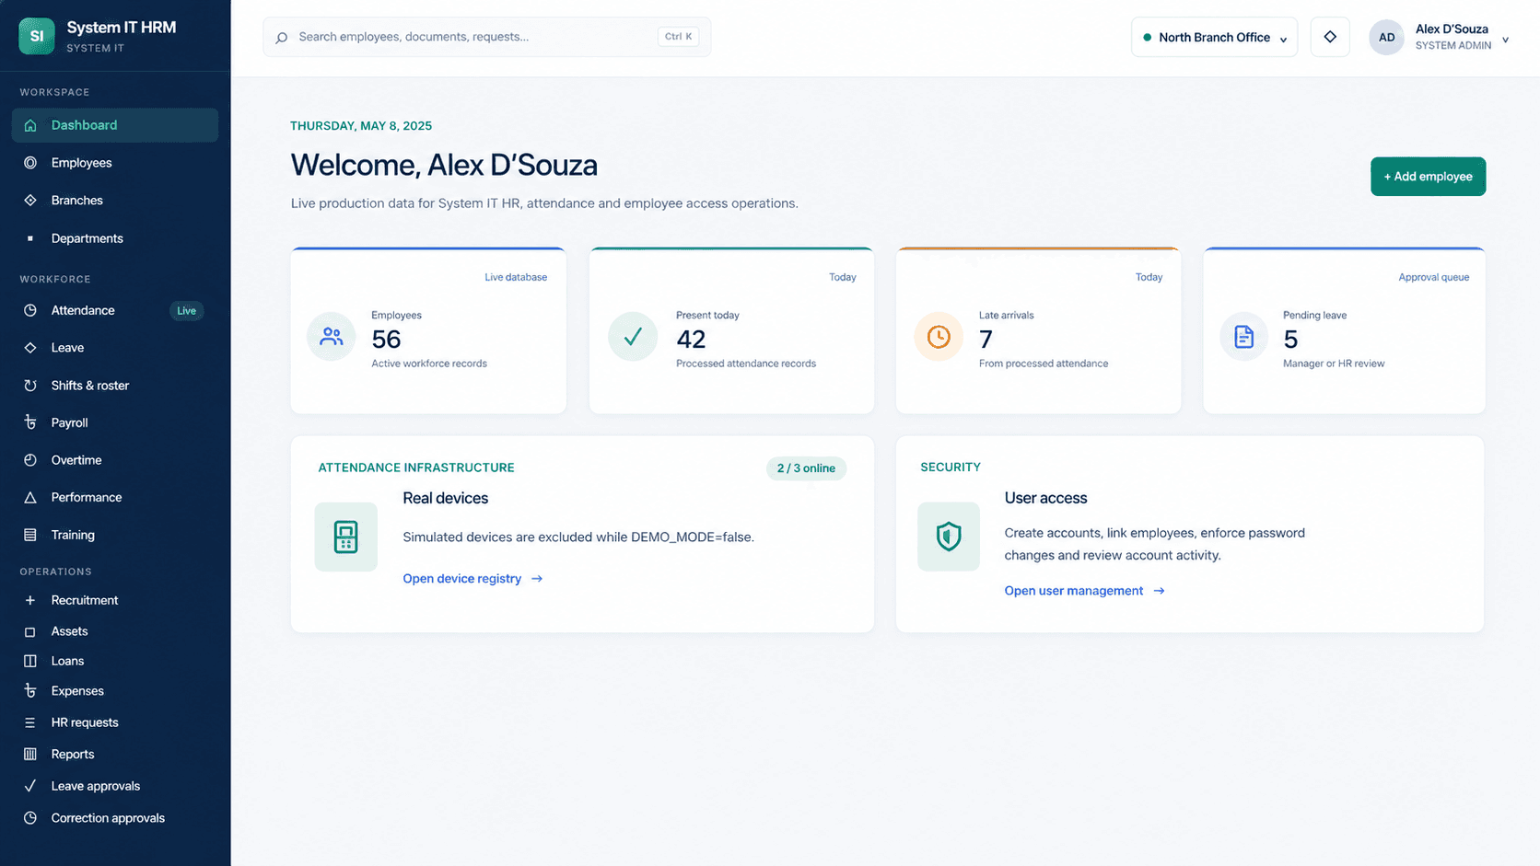Click the Attendance clock icon in sidebar
Image resolution: width=1540 pixels, height=866 pixels.
tap(30, 311)
